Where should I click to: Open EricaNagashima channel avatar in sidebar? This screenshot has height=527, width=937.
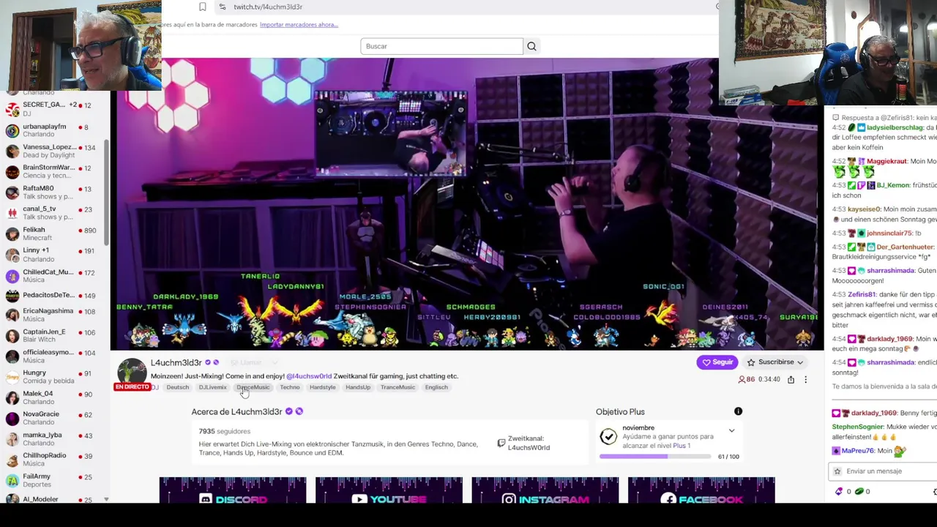[12, 315]
